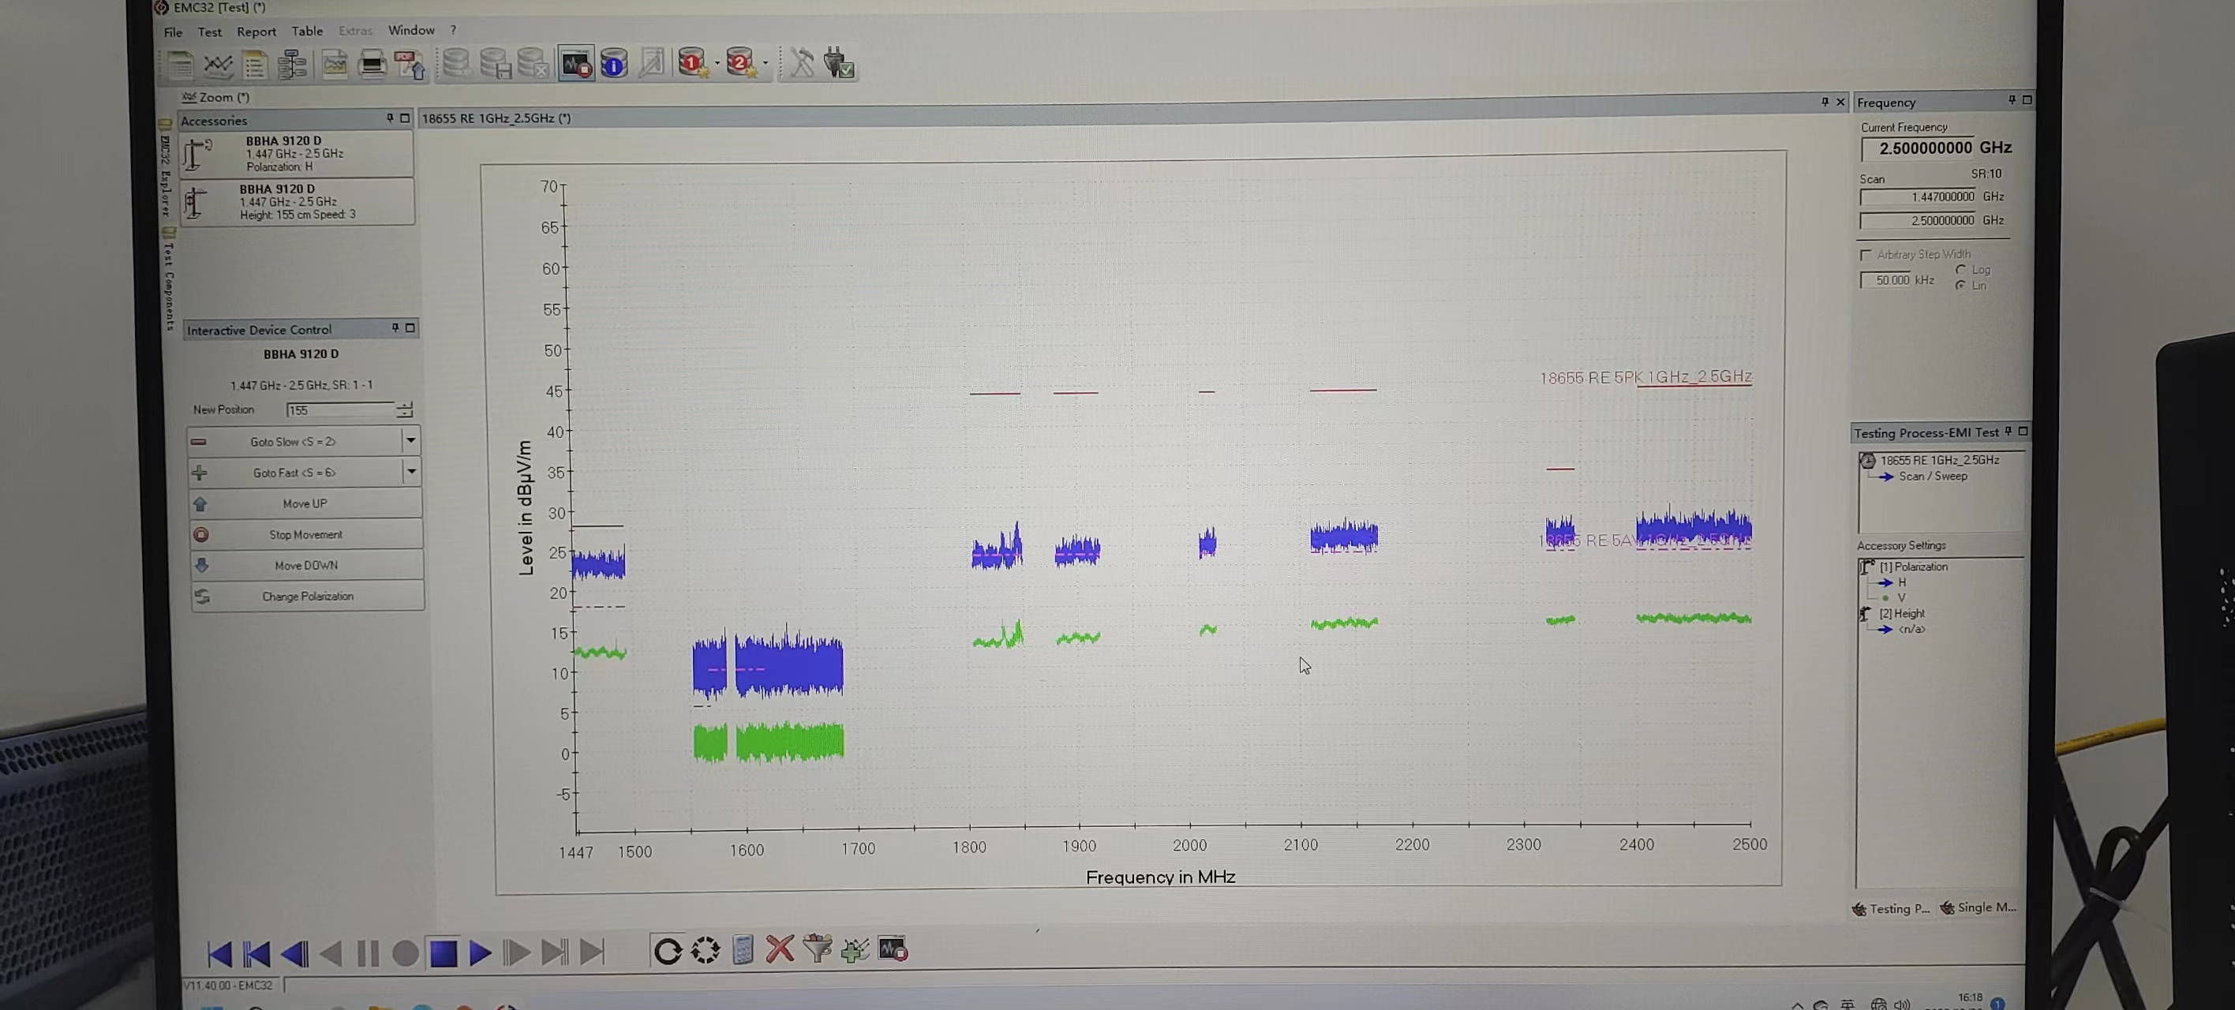This screenshot has height=1010, width=2235.
Task: Open the Table menu
Action: pos(307,32)
